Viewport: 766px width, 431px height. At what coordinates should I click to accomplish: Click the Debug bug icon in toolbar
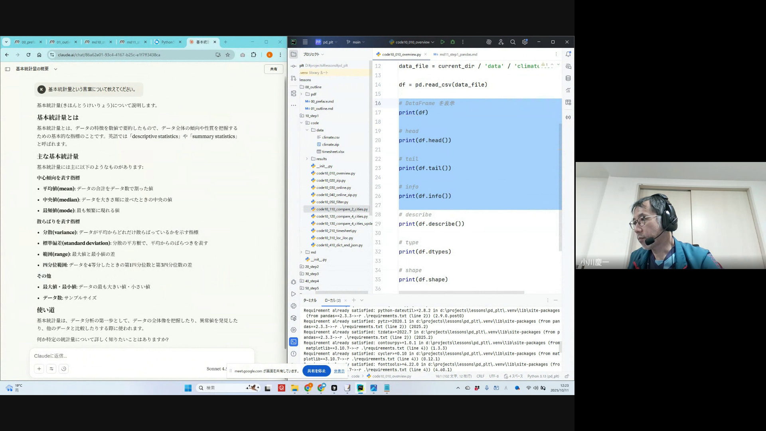click(x=452, y=42)
